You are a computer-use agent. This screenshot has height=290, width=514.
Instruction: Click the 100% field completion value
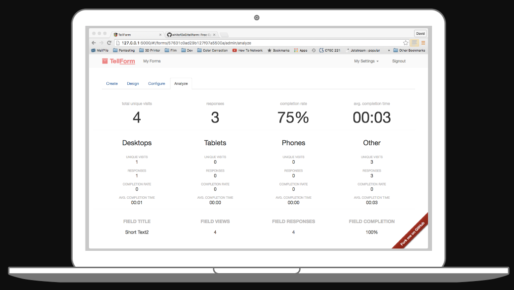click(372, 232)
